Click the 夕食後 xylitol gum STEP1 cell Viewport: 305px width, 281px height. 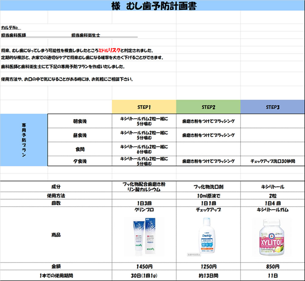point(144,161)
